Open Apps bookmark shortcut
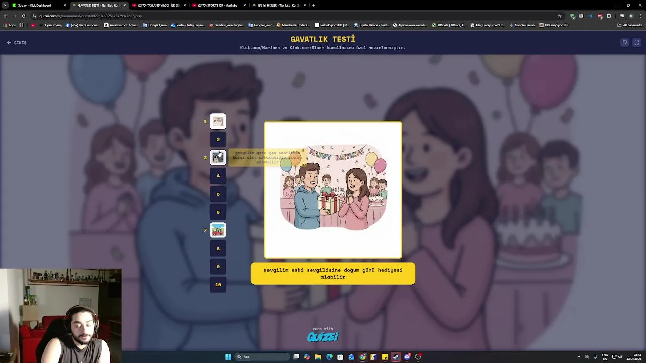 [x=10, y=25]
